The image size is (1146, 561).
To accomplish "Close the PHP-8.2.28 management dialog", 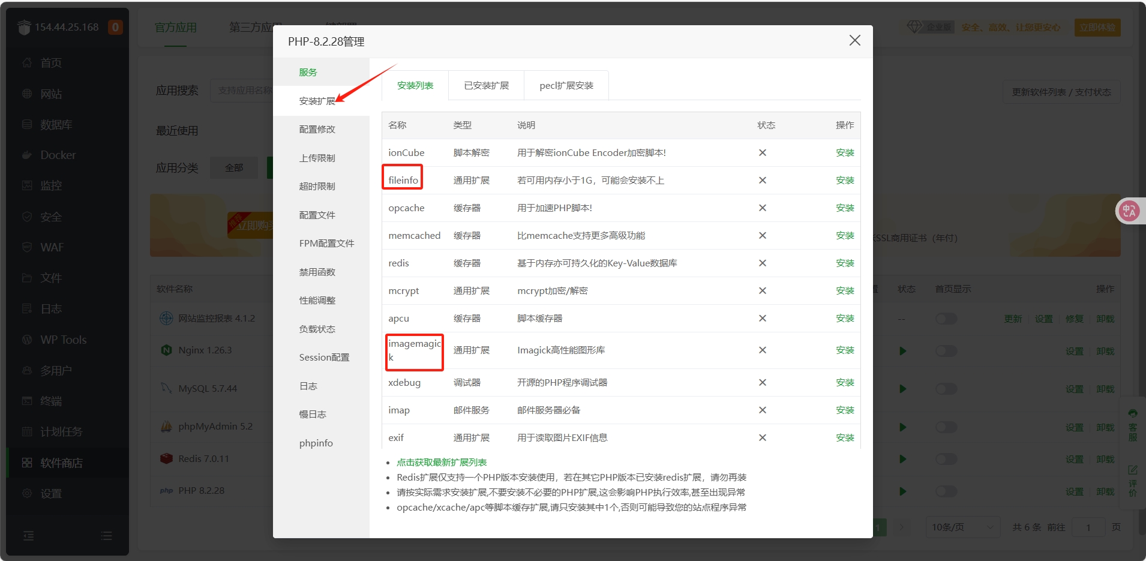I will pyautogui.click(x=854, y=40).
